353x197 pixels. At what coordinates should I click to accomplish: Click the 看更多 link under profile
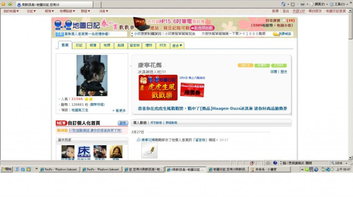(119, 110)
